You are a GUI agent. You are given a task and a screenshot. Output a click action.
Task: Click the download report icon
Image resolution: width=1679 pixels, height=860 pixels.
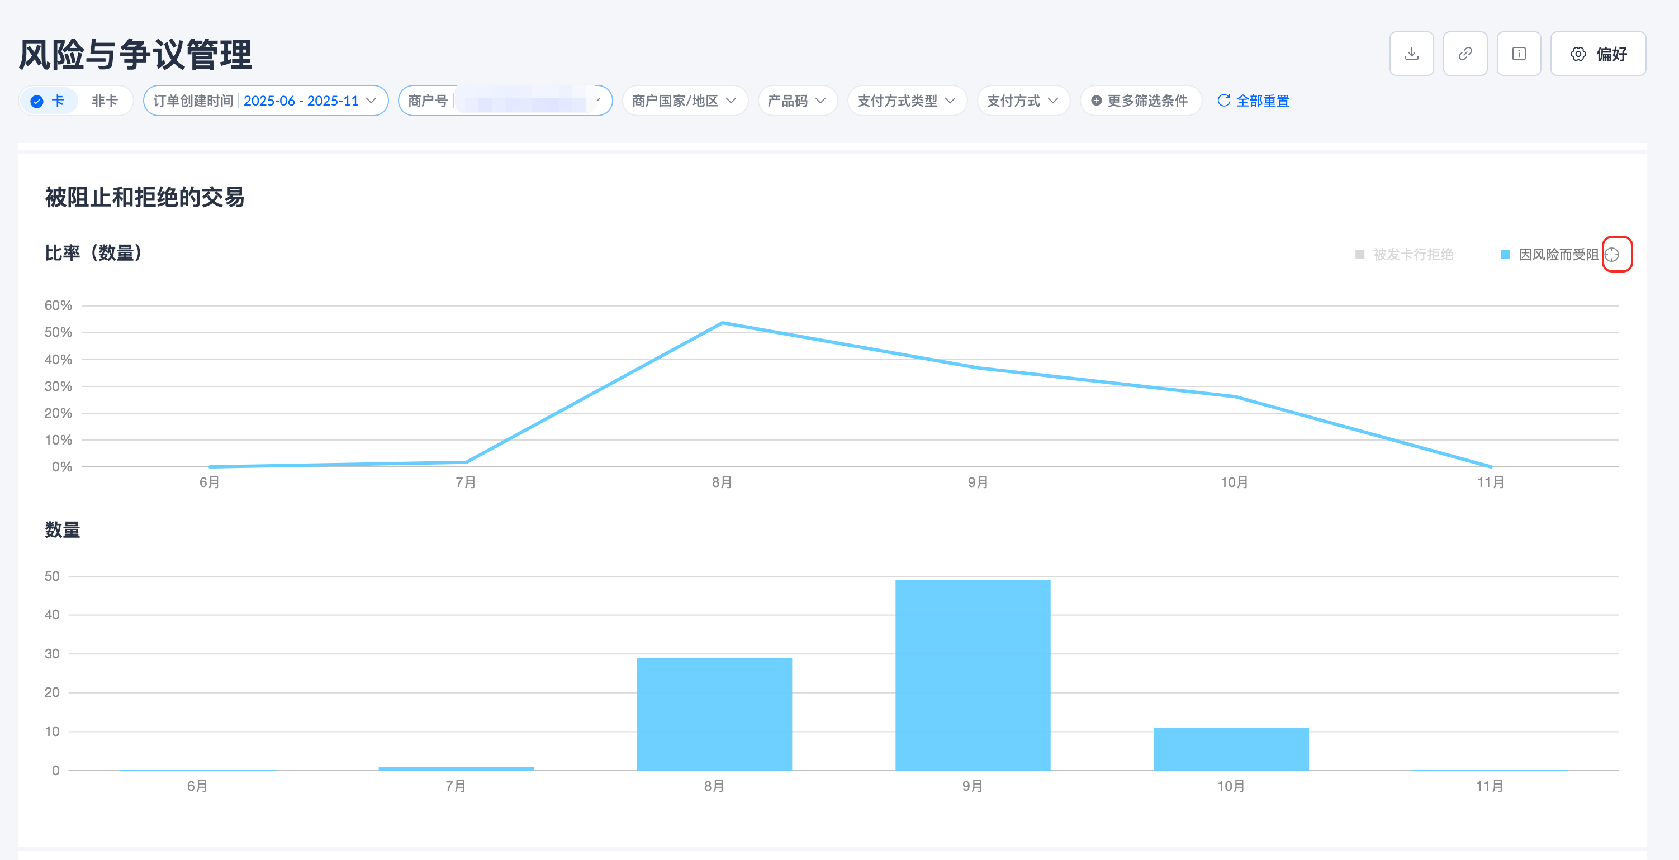(1411, 54)
